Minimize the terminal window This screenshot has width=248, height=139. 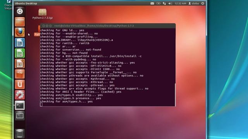tap(47, 26)
